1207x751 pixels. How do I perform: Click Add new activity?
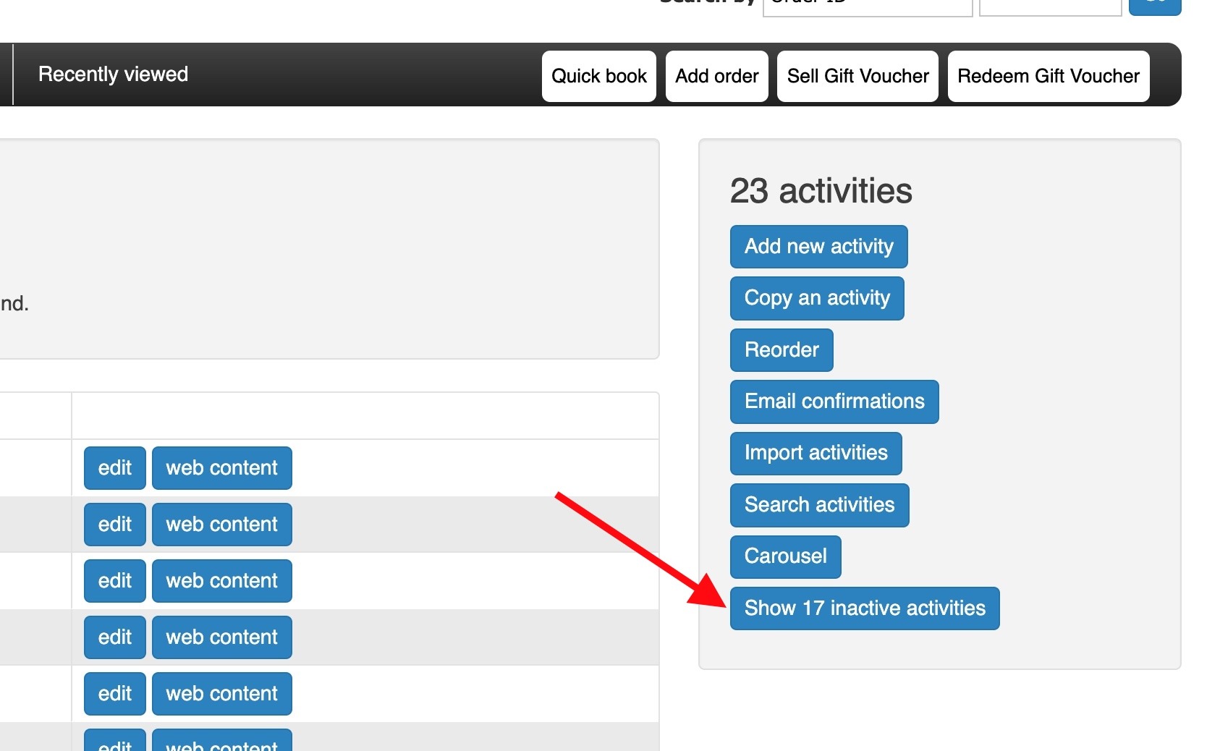click(819, 247)
